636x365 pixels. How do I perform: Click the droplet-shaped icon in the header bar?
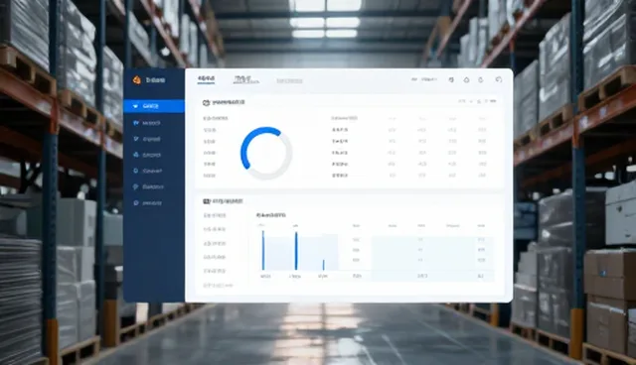(466, 80)
